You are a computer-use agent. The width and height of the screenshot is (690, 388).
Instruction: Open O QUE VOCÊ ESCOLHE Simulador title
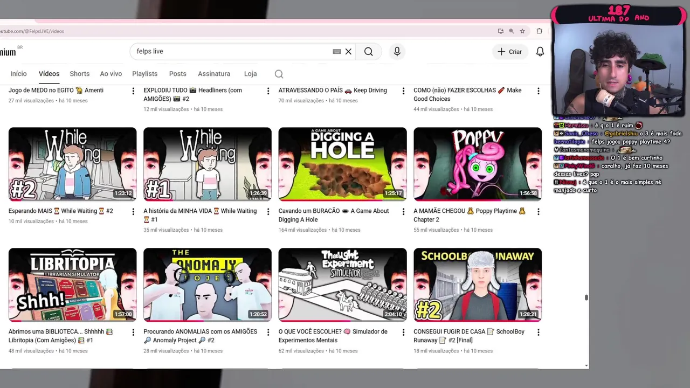point(333,336)
